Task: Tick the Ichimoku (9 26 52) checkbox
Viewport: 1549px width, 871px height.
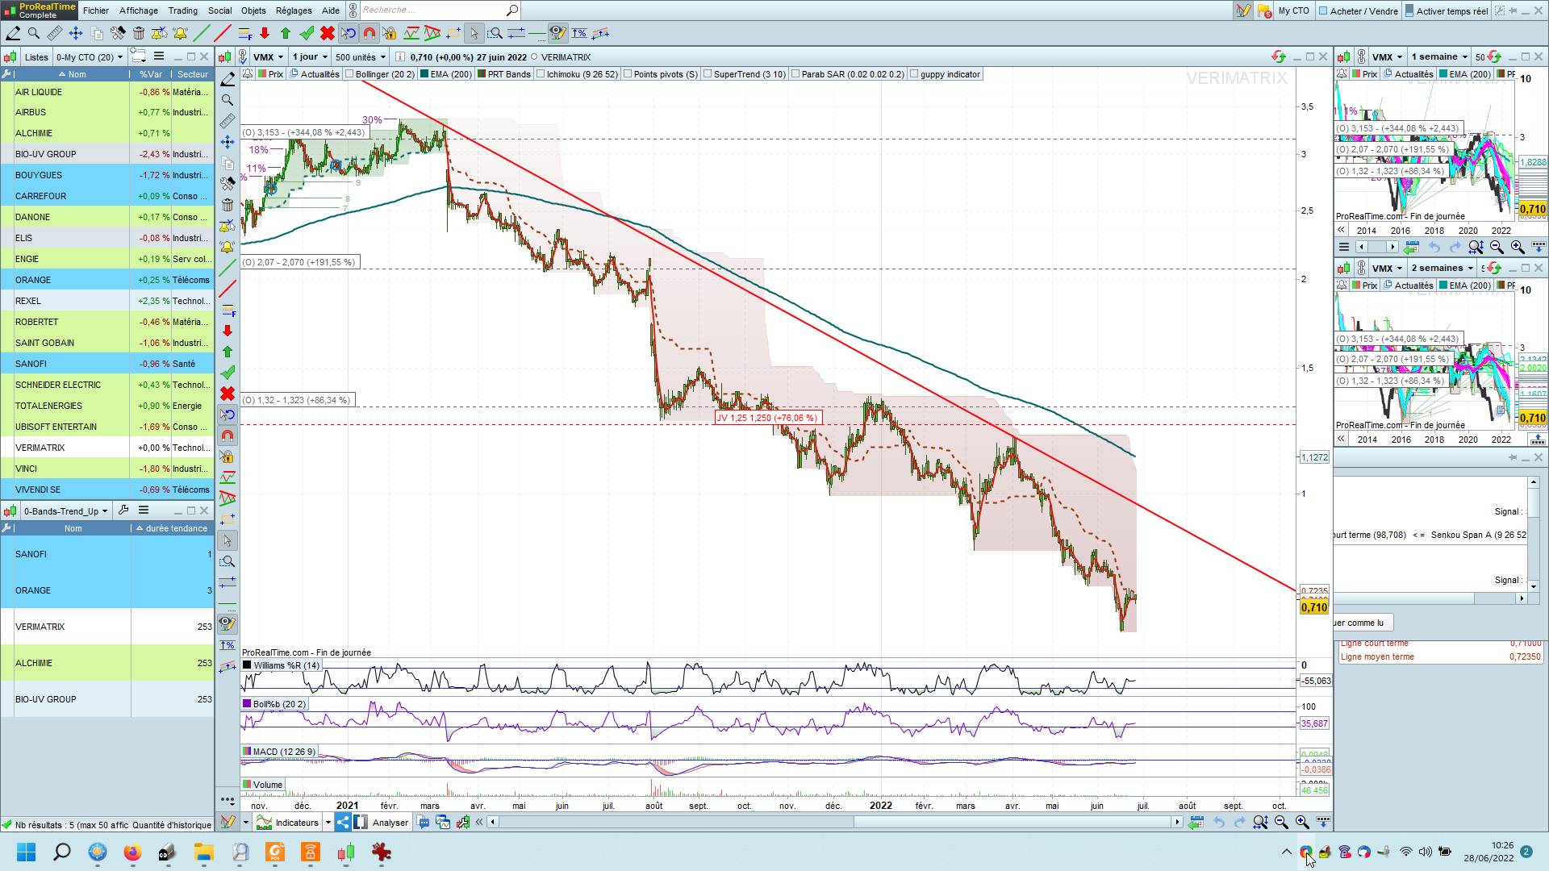Action: [x=541, y=74]
